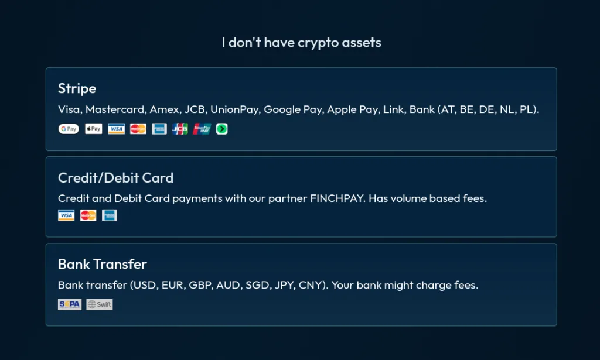Click Visa icon under Credit/Debit Card
600x360 pixels.
point(66,215)
